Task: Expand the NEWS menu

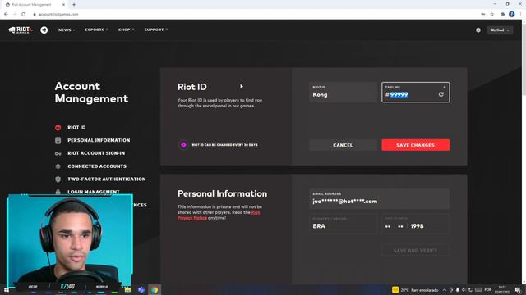Action: [x=67, y=30]
